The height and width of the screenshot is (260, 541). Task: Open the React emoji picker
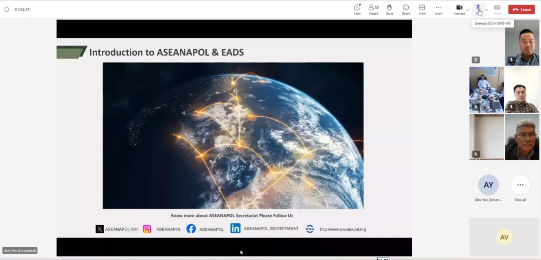click(x=406, y=9)
